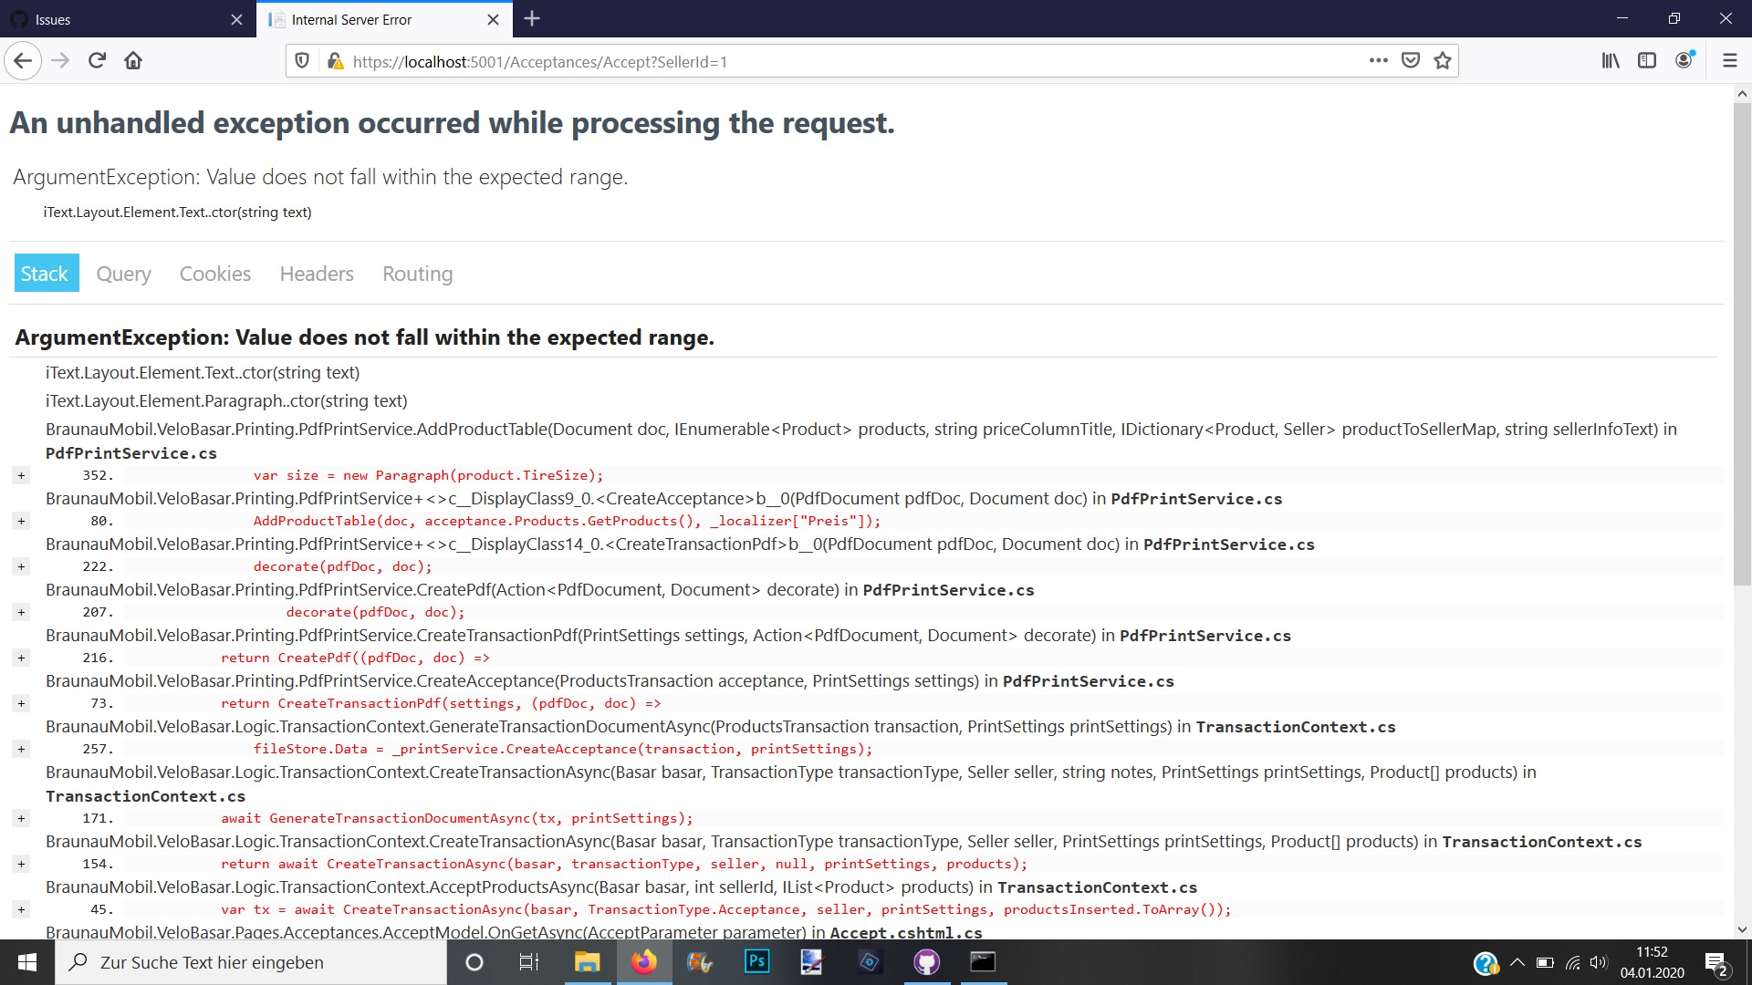Switch to the Query tab
The width and height of the screenshot is (1752, 985).
(123, 274)
